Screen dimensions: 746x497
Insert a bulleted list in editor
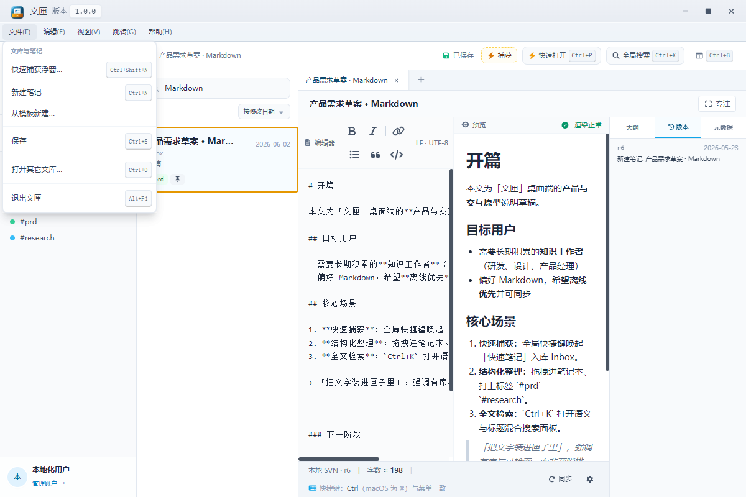[354, 155]
